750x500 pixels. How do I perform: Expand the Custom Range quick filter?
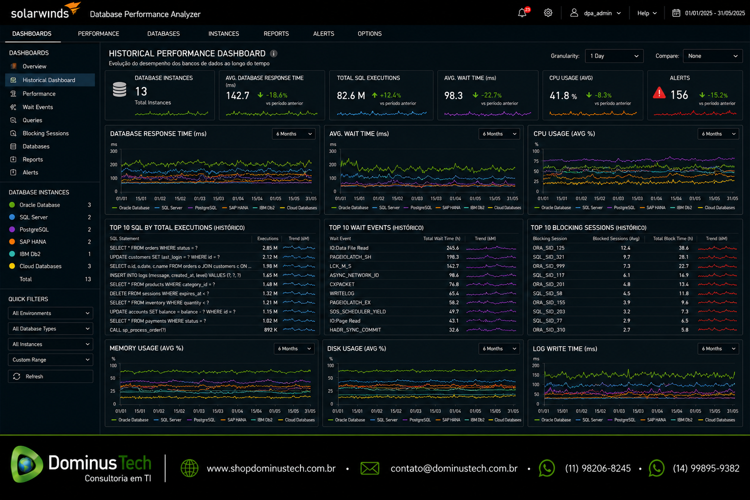pos(50,360)
